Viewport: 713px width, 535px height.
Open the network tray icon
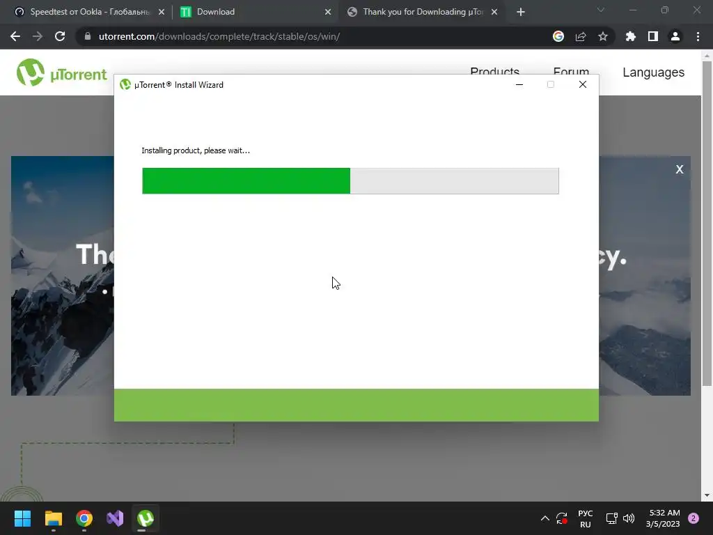pos(611,518)
